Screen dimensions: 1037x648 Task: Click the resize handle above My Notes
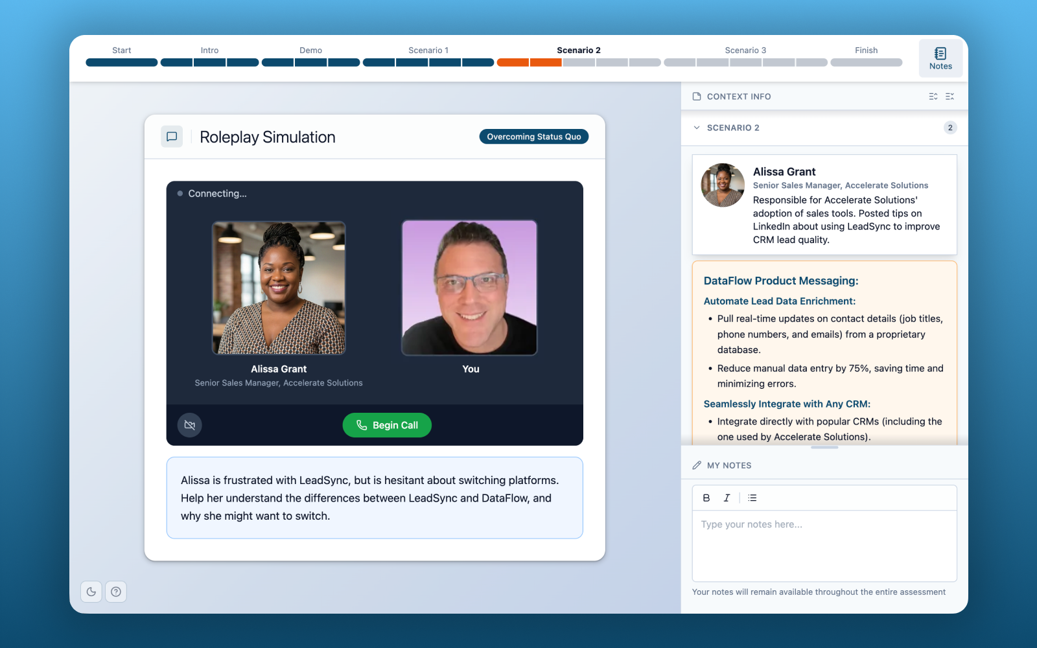point(824,447)
